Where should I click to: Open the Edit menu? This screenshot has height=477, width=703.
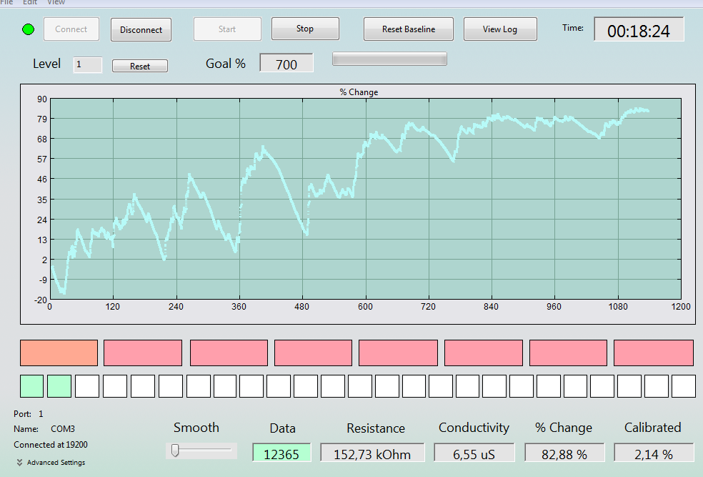click(30, 2)
